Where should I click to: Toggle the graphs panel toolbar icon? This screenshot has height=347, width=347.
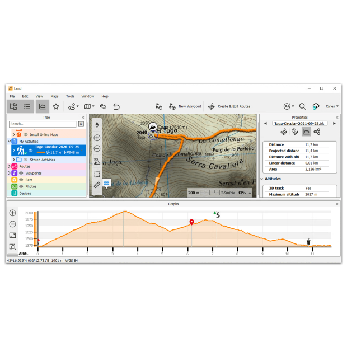(x=43, y=106)
